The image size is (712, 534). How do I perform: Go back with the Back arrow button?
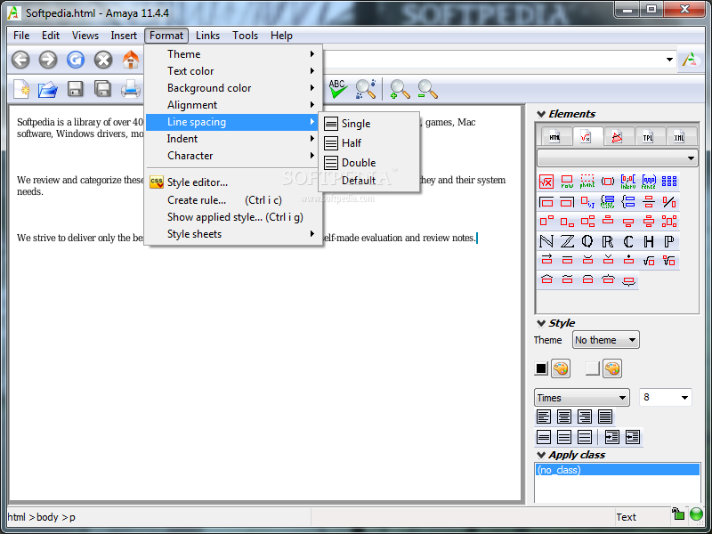tap(20, 60)
